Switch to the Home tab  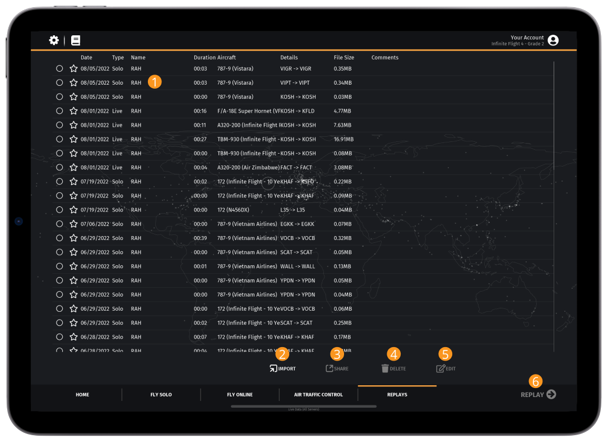pos(82,395)
